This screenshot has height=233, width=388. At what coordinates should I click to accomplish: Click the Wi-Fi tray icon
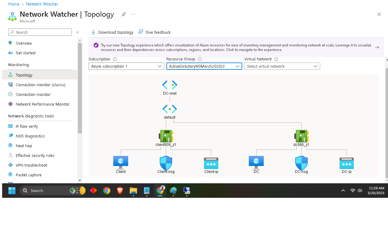[x=353, y=191]
